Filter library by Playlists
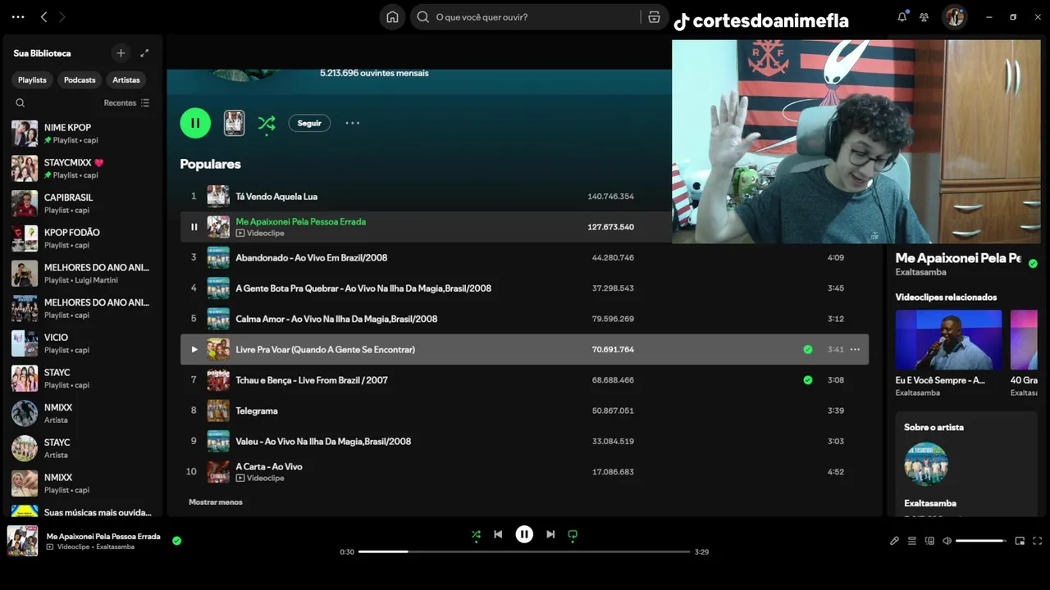This screenshot has width=1050, height=590. click(32, 79)
